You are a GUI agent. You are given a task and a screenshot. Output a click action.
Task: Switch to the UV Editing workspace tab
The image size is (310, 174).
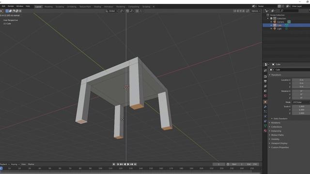point(72,7)
